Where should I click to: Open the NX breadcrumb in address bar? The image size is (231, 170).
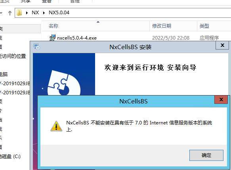(35, 13)
